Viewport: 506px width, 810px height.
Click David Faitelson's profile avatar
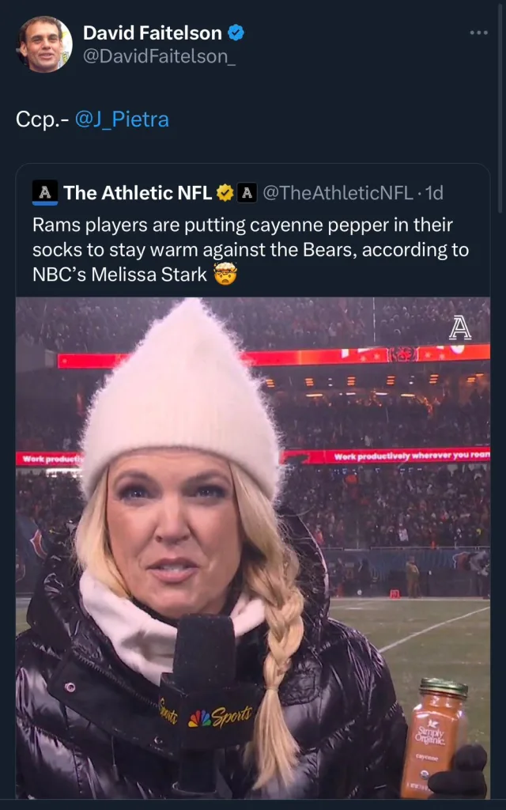click(x=45, y=44)
